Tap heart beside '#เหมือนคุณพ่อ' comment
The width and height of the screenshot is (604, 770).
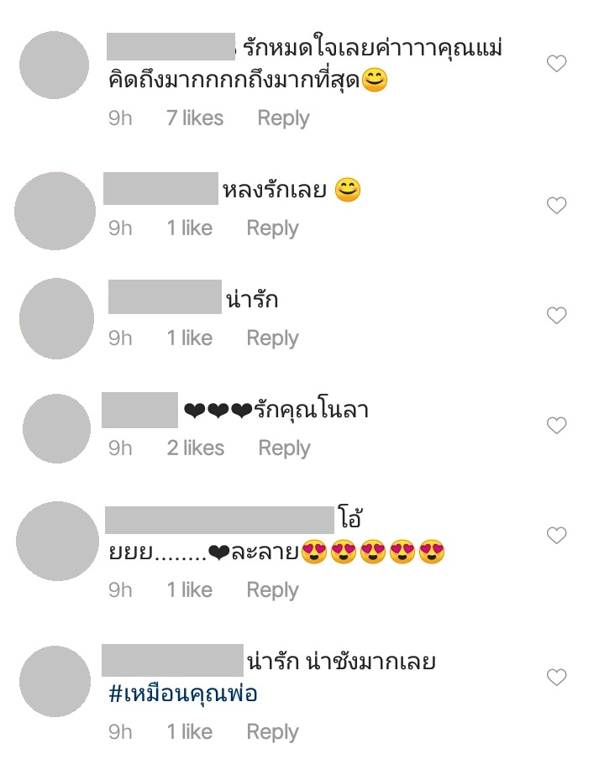pyautogui.click(x=556, y=678)
